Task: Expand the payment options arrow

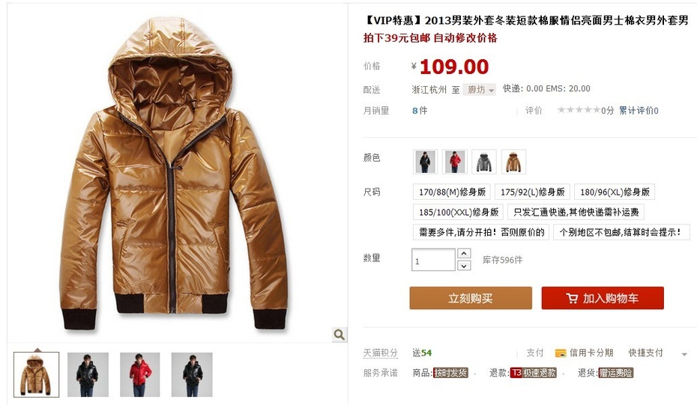Action: 684,354
